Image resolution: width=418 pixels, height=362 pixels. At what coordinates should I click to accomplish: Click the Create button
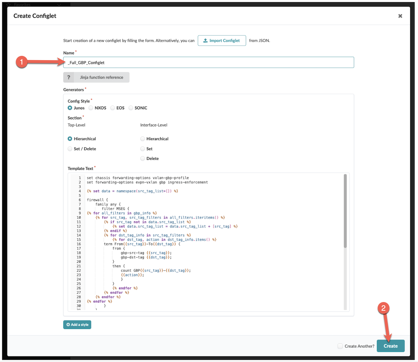(x=391, y=346)
